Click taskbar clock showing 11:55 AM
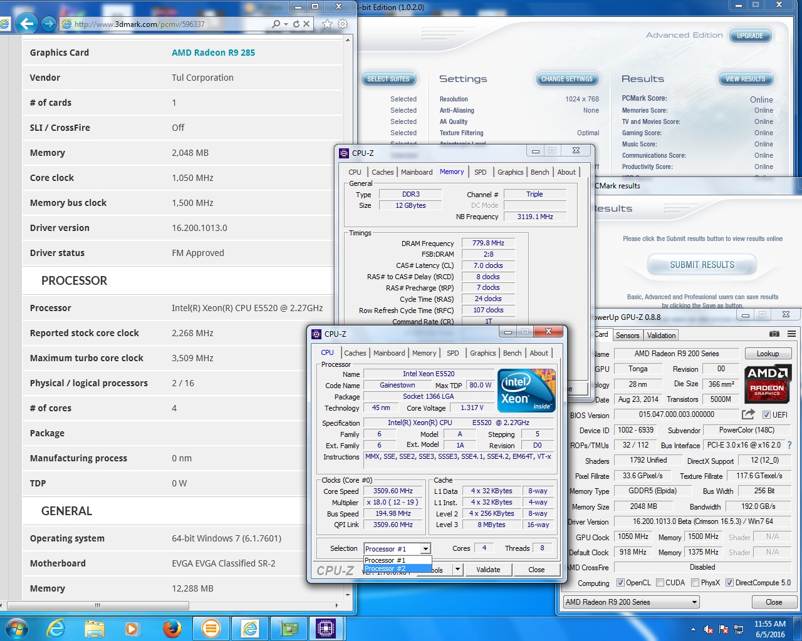Image resolution: width=802 pixels, height=641 pixels. pos(769,624)
